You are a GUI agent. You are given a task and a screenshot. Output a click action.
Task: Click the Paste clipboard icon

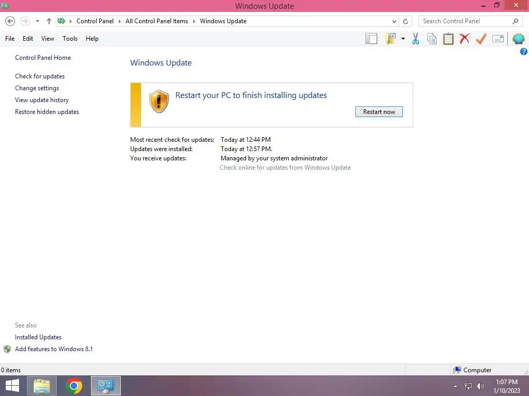coord(448,39)
